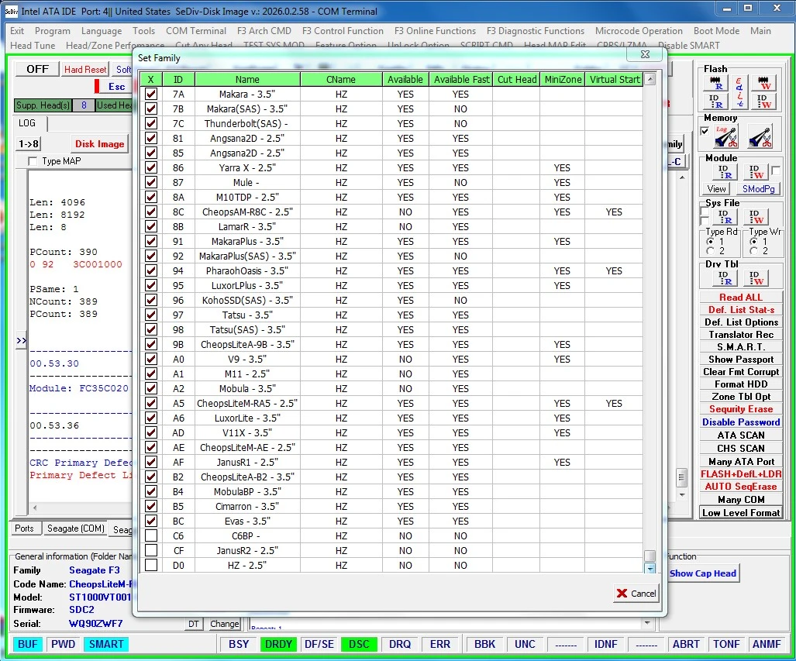Click the Set Family list scroll-up arrow

[x=650, y=79]
